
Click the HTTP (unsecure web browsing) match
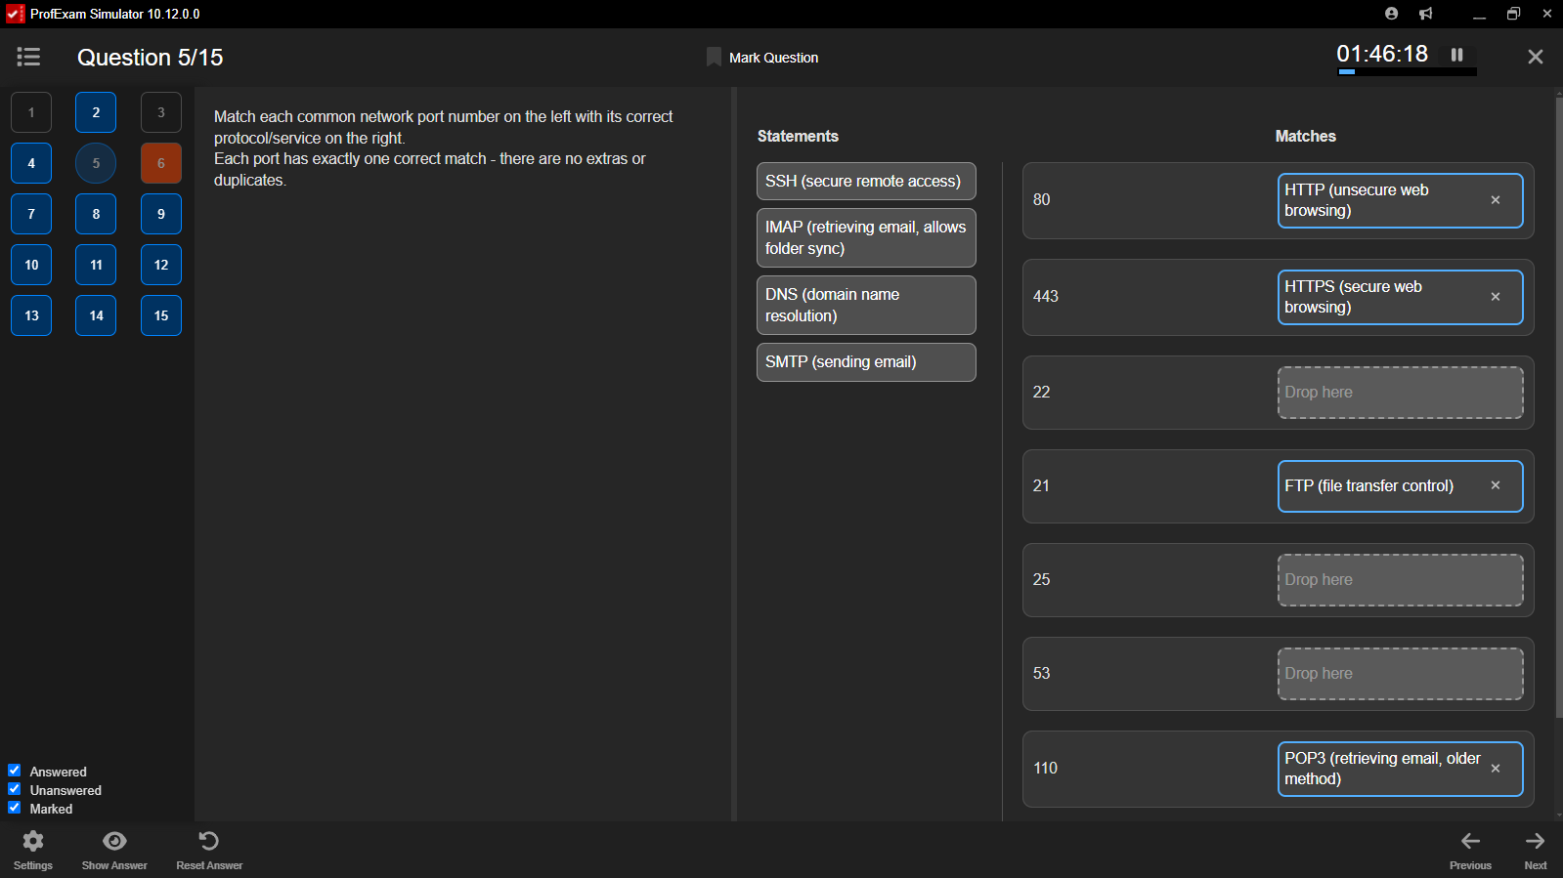1400,200
